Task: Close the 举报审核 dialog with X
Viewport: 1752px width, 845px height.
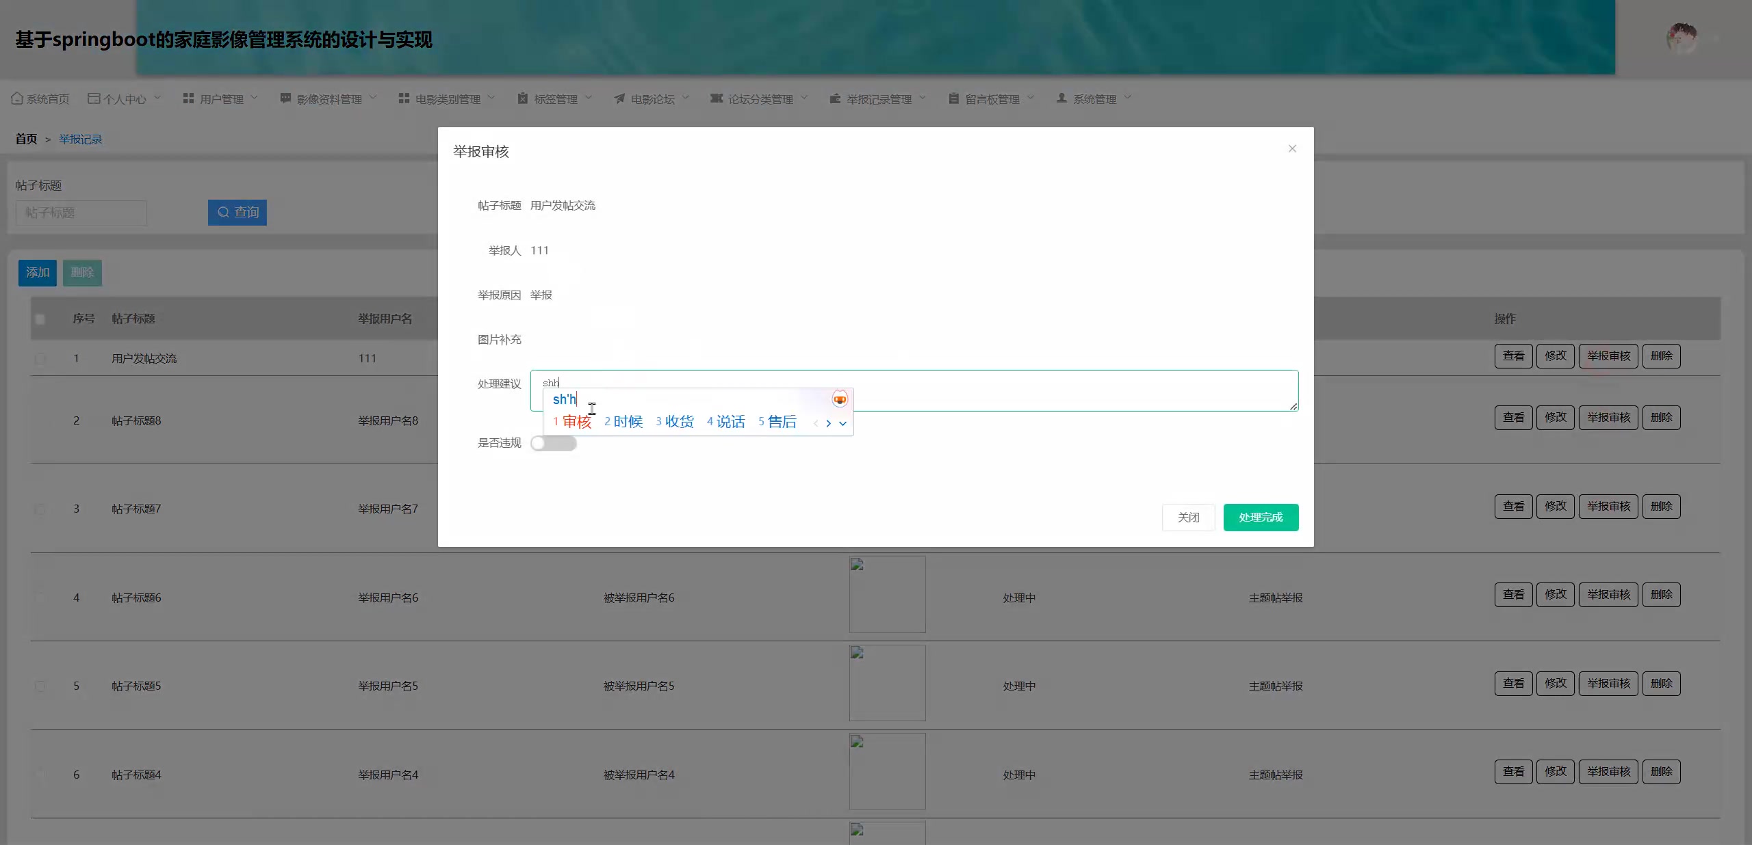Action: (1292, 148)
